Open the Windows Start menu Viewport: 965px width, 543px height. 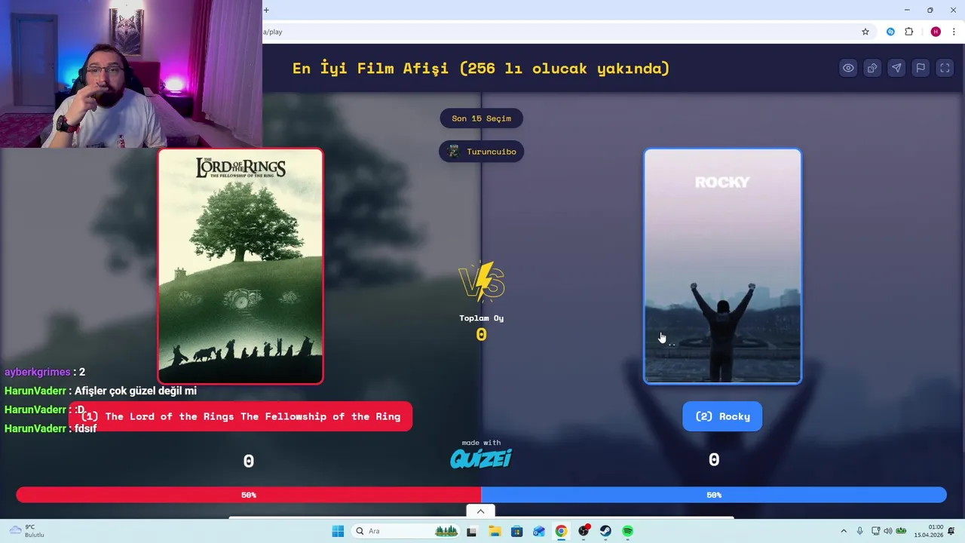[338, 531]
